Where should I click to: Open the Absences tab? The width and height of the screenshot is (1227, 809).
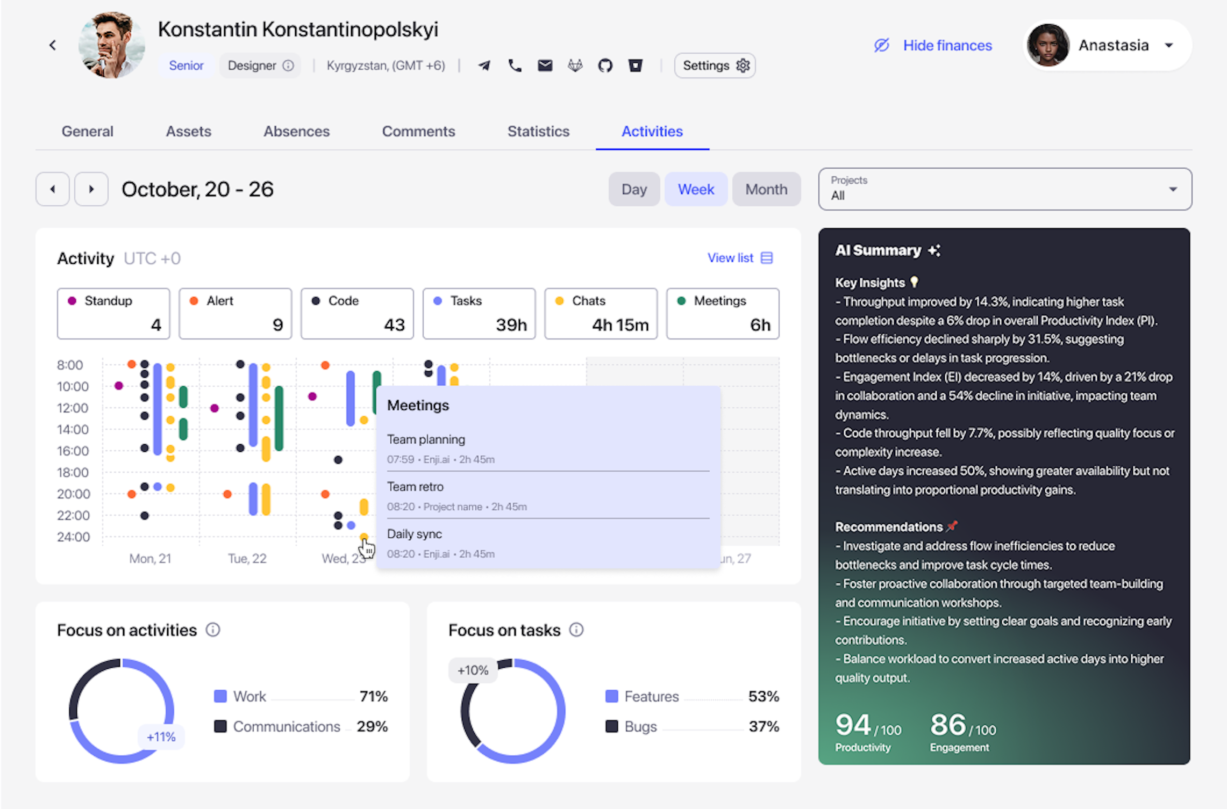click(296, 131)
